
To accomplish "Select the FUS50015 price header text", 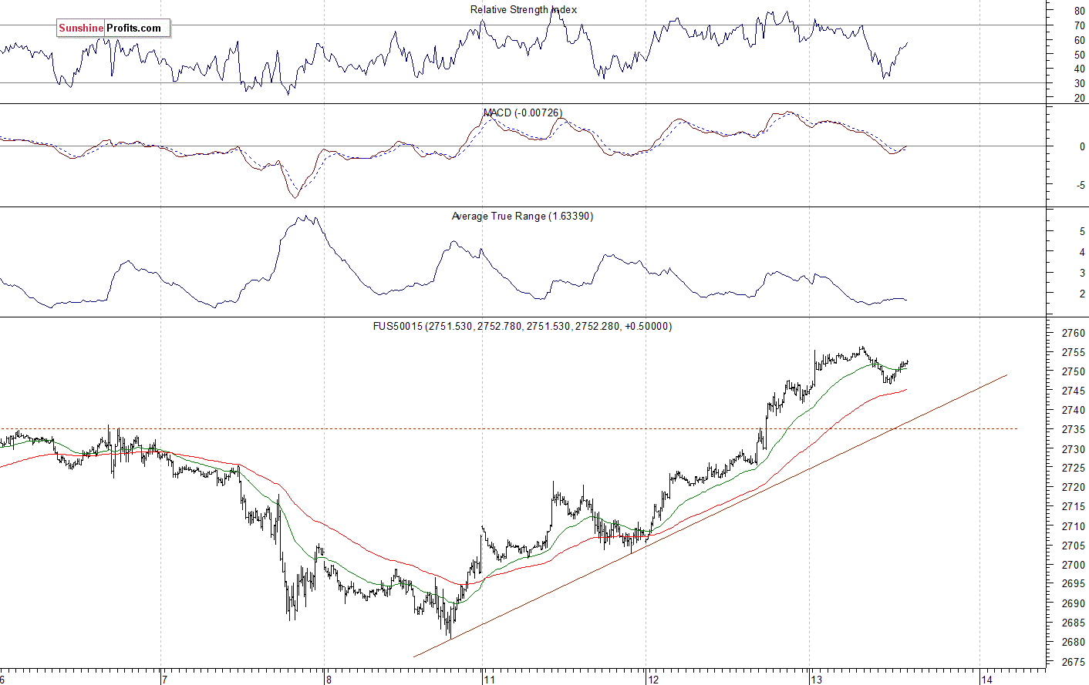I will pyautogui.click(x=522, y=327).
